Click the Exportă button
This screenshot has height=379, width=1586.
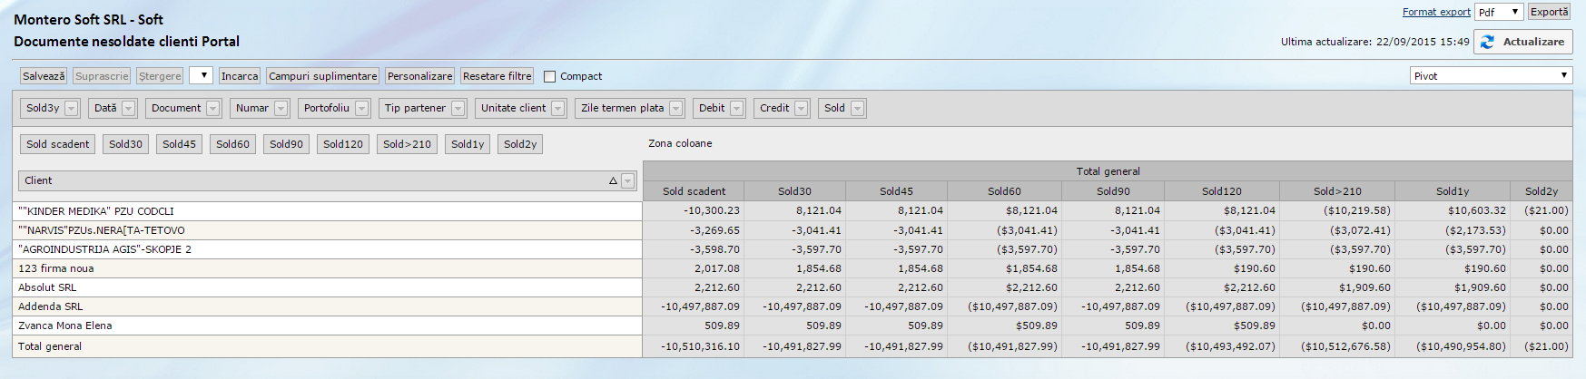click(1549, 12)
